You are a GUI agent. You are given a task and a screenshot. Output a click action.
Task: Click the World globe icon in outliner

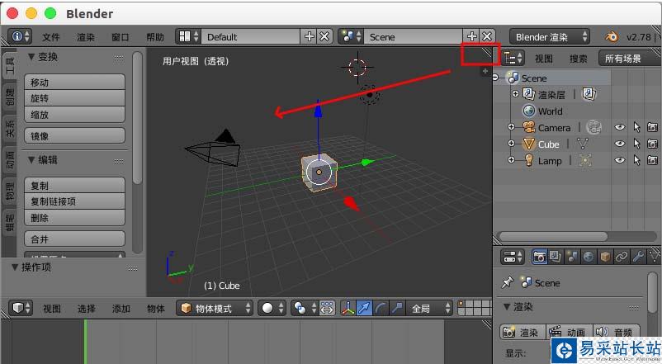click(528, 111)
